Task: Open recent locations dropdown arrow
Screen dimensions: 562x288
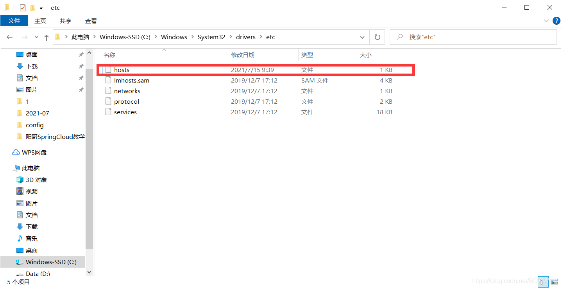Action: [37, 37]
